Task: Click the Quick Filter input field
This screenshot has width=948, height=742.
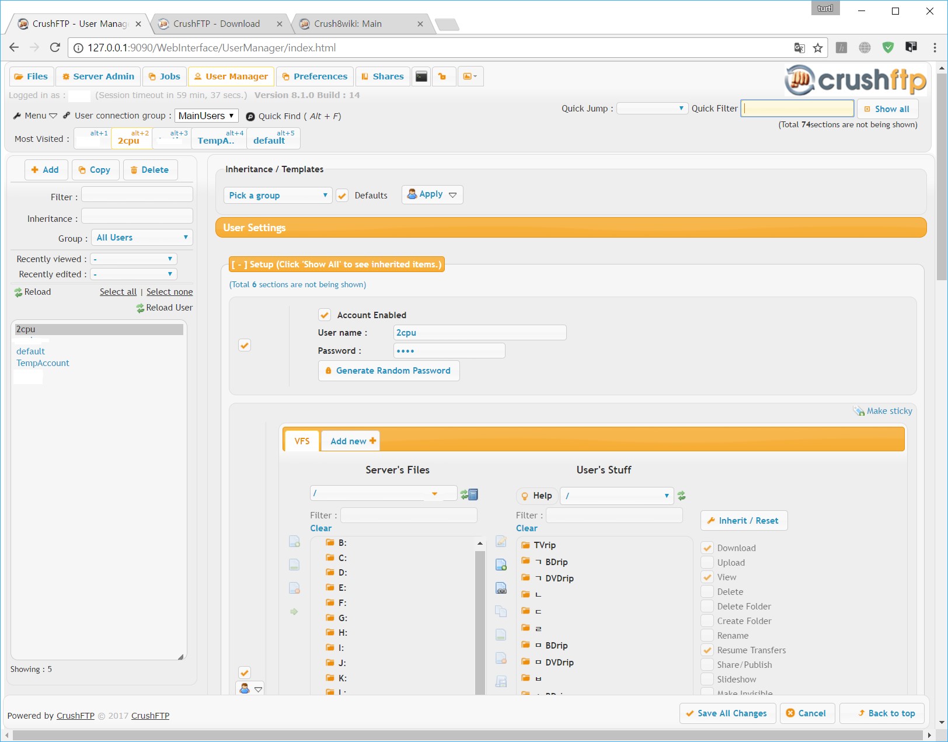Action: pyautogui.click(x=797, y=109)
